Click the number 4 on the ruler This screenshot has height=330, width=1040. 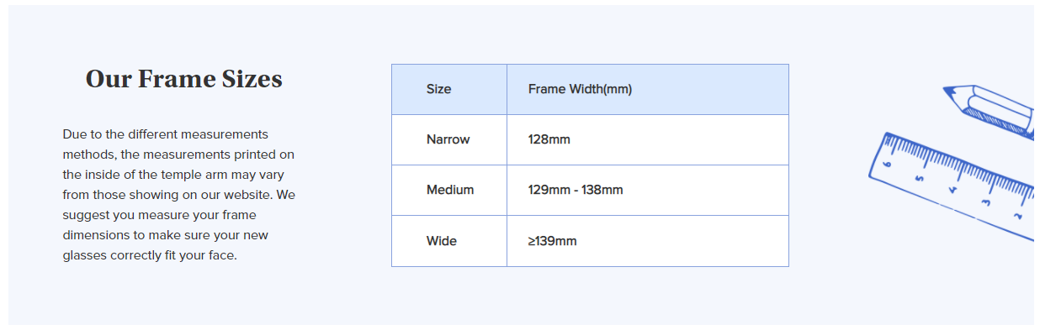point(952,190)
